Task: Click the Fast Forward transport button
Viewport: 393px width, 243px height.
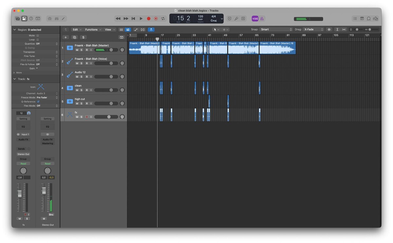Action: point(126,19)
